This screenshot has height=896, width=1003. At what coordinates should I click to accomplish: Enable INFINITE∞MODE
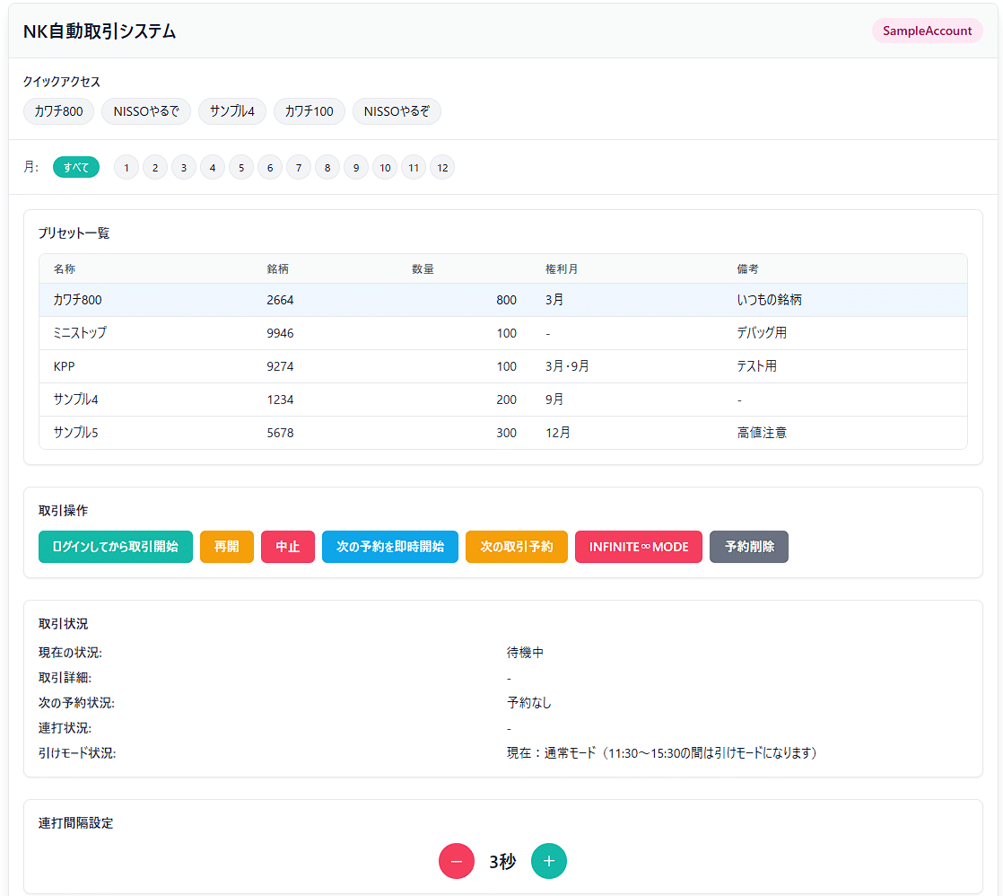tap(639, 547)
